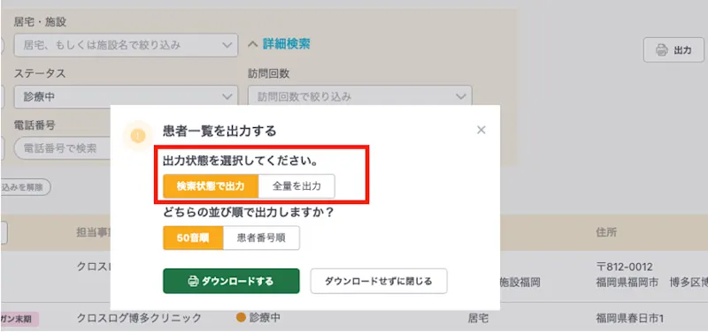Collapse the 詳細検索 section
The image size is (708, 332).
(280, 44)
